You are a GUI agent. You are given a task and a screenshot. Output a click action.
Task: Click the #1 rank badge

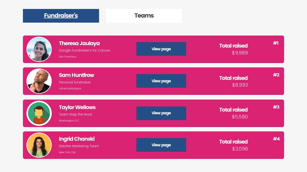[276, 43]
